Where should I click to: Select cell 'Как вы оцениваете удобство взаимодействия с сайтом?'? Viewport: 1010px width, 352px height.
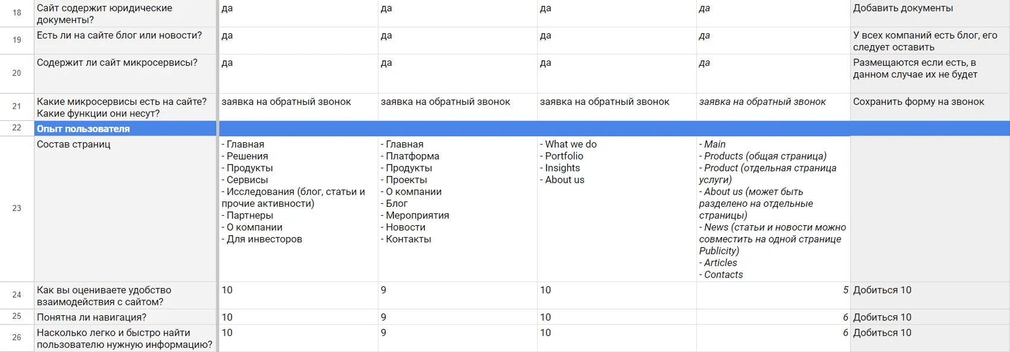125,295
